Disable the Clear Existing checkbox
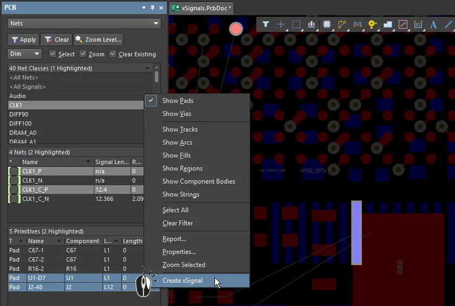Screen dimensions: 455x306 tap(113, 54)
